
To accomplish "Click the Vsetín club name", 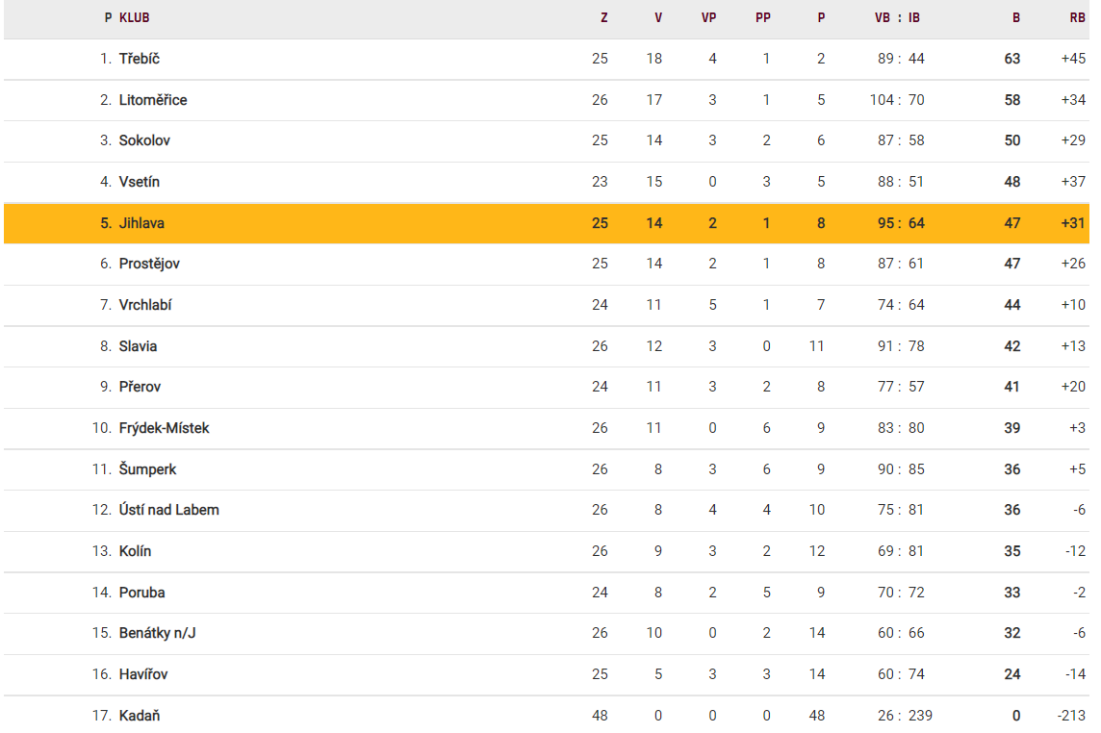I will click(x=140, y=182).
